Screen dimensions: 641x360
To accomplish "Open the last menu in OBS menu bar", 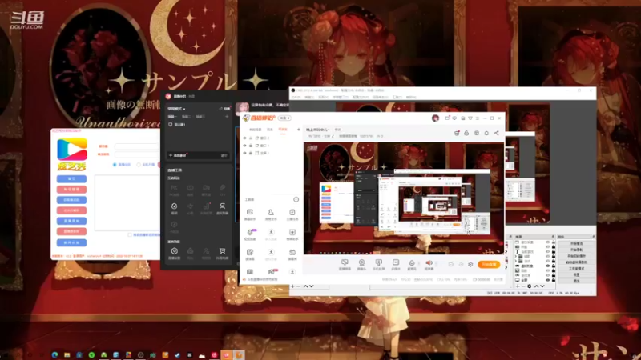I will [411, 98].
